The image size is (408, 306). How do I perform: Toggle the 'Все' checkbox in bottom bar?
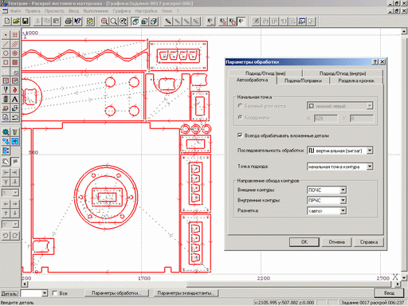tap(55, 293)
